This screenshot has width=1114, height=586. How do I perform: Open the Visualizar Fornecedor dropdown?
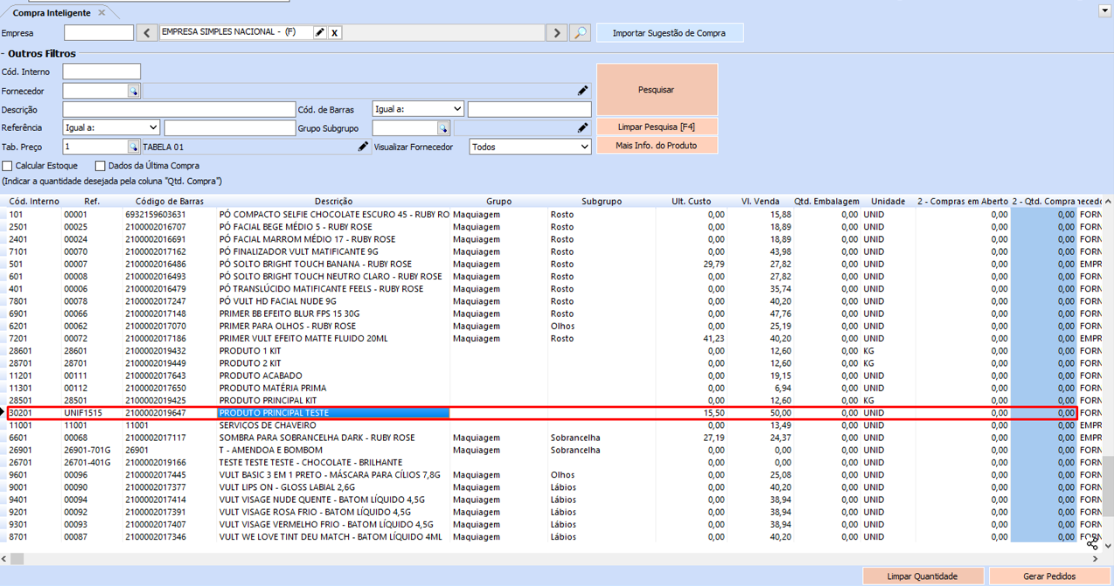tap(531, 147)
